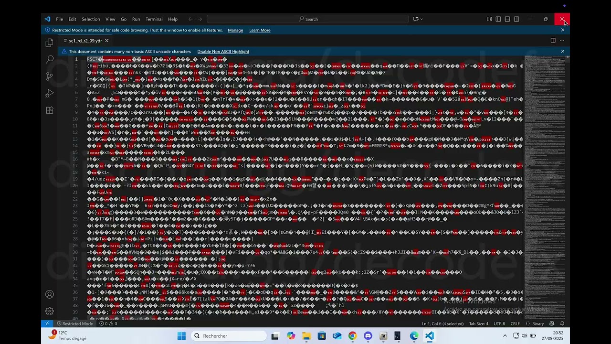This screenshot has height=344, width=611.
Task: Open the Explorer view in activity bar
Action: 49,43
